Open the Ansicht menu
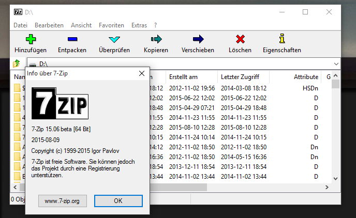Screen dimensions: 356x218 pyautogui.click(x=81, y=25)
